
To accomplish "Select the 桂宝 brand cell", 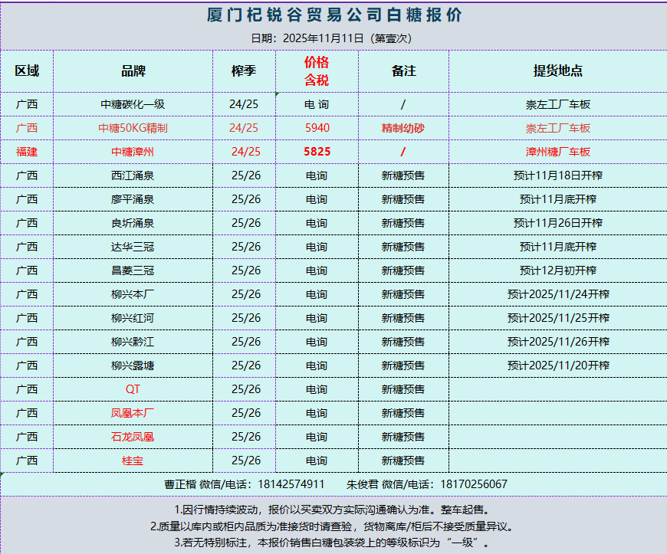I will (x=133, y=461).
